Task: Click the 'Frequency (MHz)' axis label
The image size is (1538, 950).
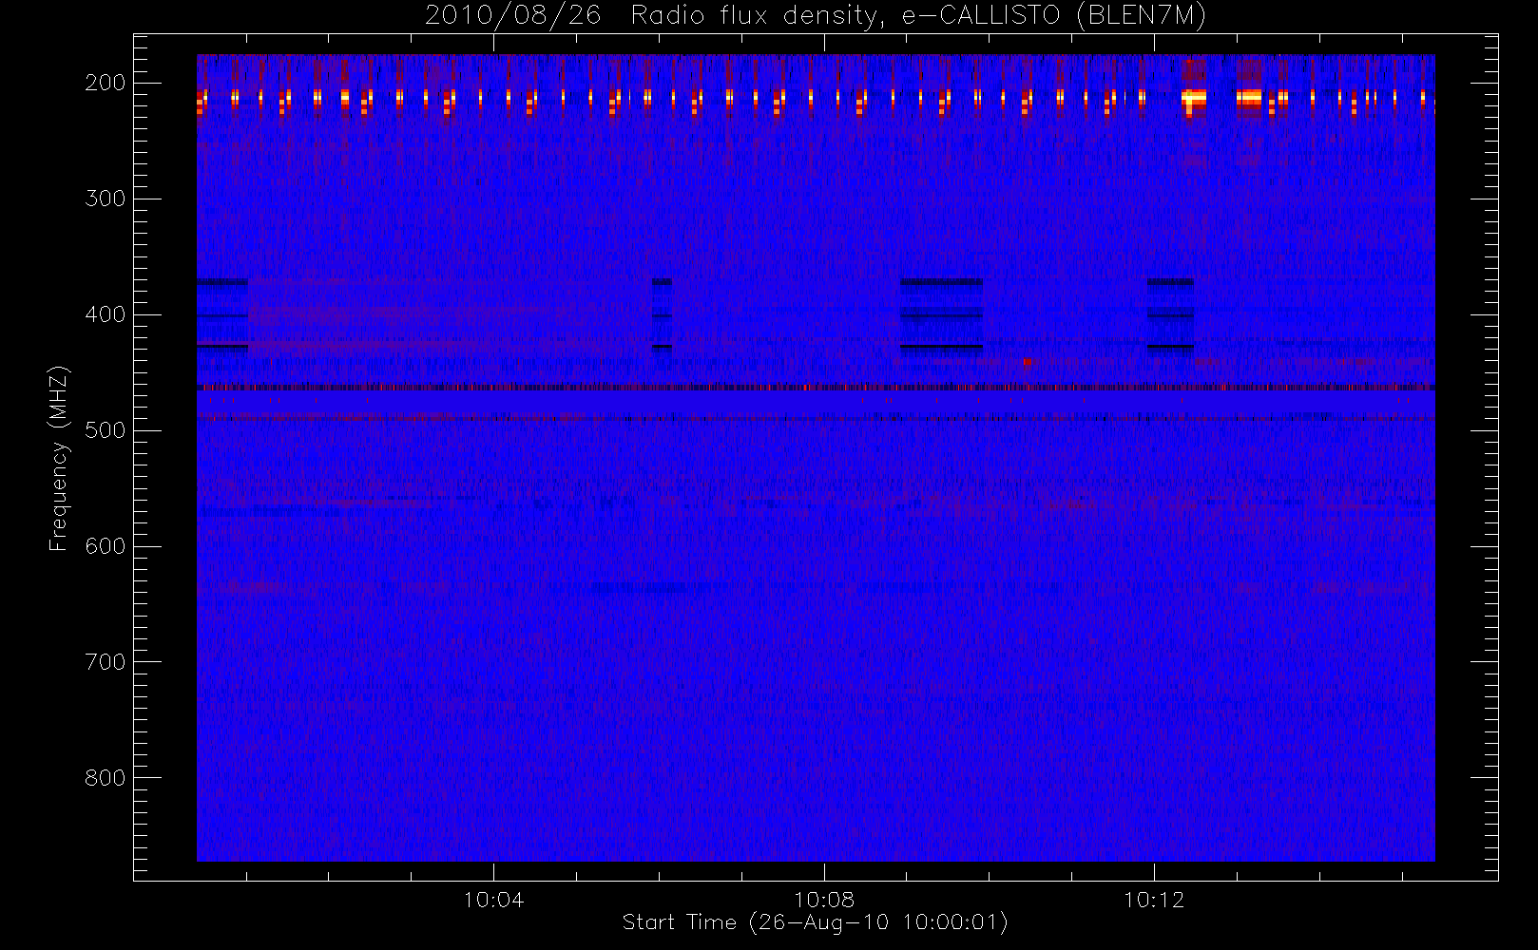Action: [x=59, y=458]
